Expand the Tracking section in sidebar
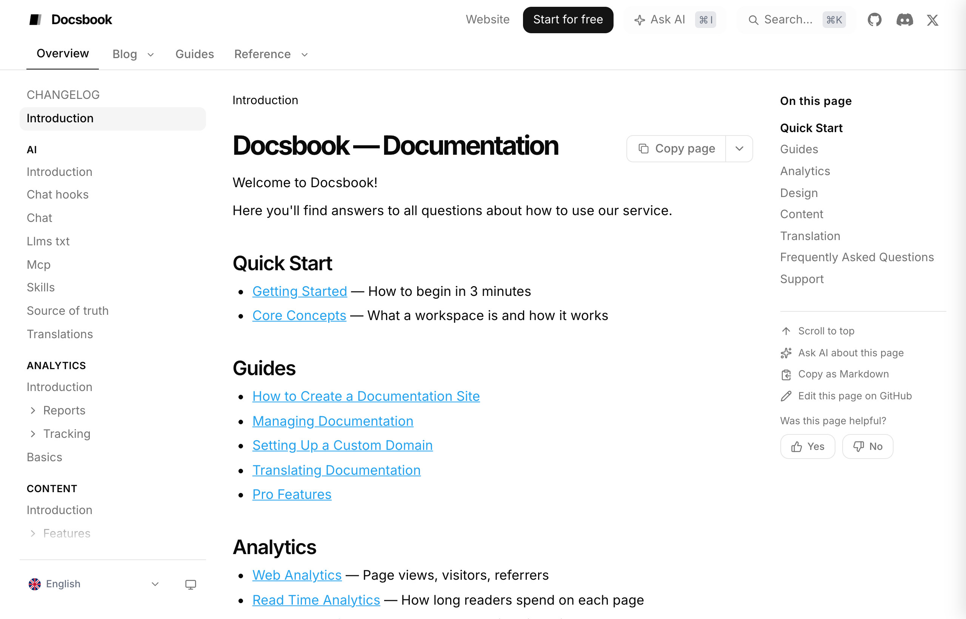Viewport: 966px width, 619px height. (x=33, y=434)
